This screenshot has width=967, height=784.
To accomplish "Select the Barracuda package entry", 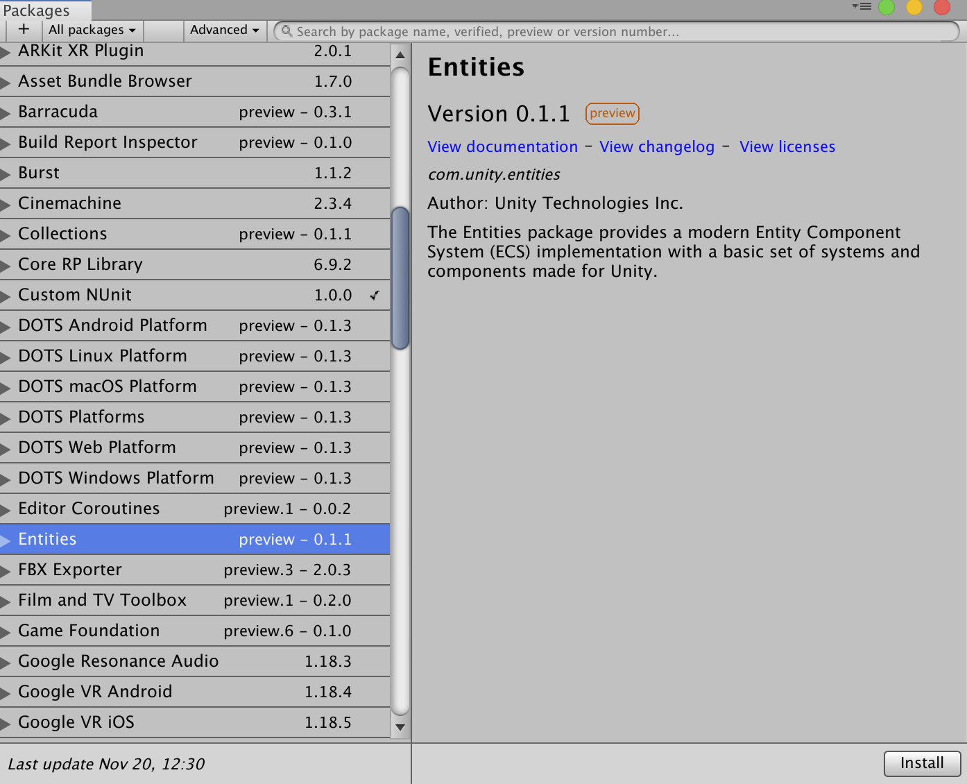I will 139,112.
